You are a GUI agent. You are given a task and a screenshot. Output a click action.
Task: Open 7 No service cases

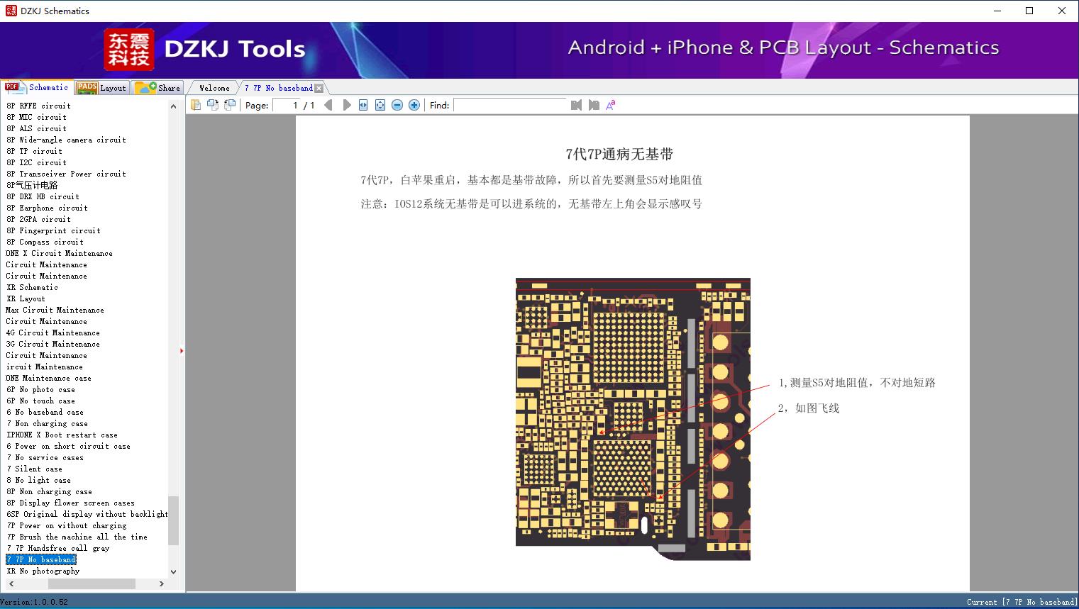pos(45,457)
